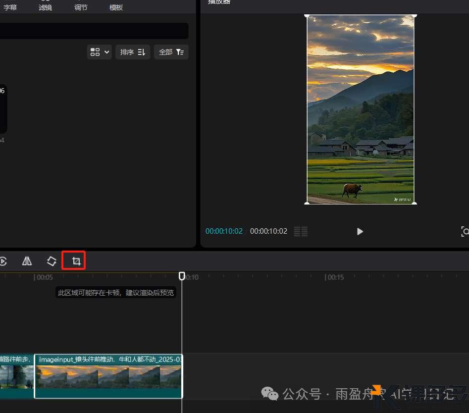Click the preview zoom icon in player
The height and width of the screenshot is (413, 469).
click(x=465, y=231)
